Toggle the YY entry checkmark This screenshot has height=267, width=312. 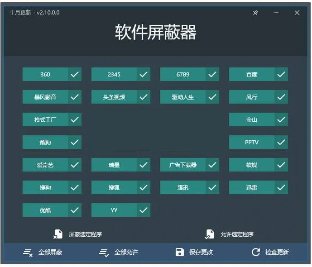tap(144, 210)
